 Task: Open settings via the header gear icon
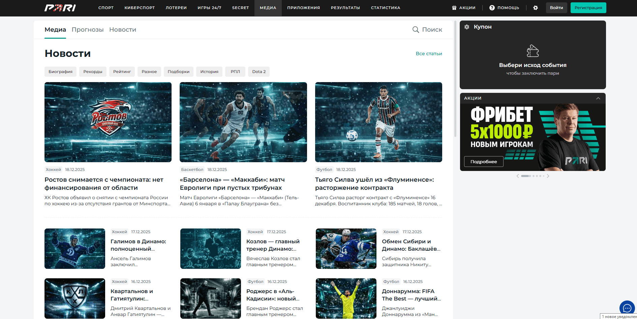[536, 8]
